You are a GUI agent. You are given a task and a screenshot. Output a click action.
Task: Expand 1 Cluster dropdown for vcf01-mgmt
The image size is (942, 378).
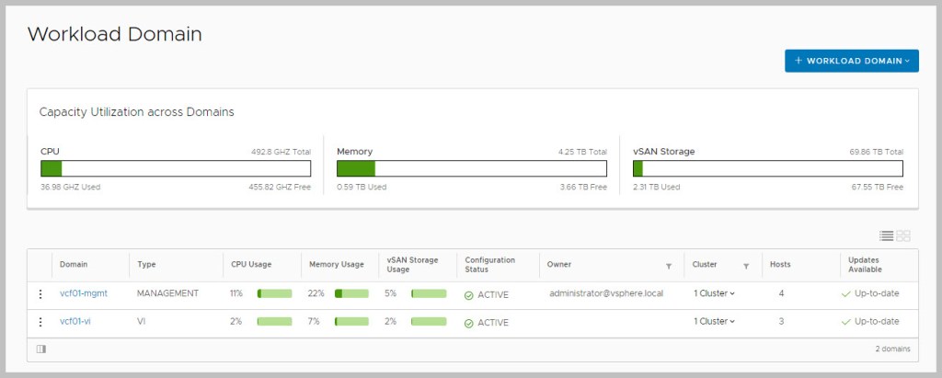[714, 294]
